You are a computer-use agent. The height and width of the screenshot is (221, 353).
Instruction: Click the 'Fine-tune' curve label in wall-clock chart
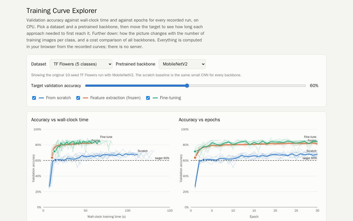tap(106, 137)
